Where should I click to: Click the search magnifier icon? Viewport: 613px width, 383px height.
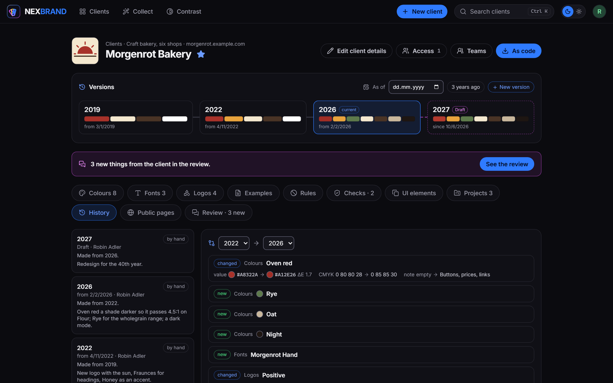pyautogui.click(x=463, y=12)
